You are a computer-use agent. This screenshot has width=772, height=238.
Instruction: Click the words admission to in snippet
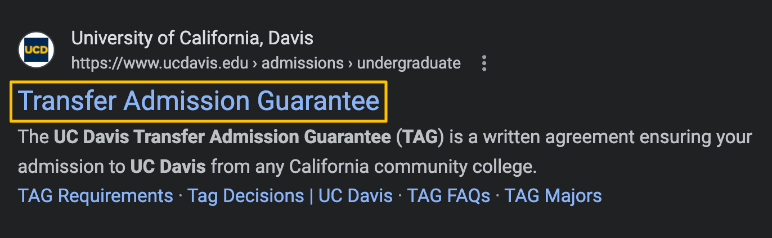72,167
